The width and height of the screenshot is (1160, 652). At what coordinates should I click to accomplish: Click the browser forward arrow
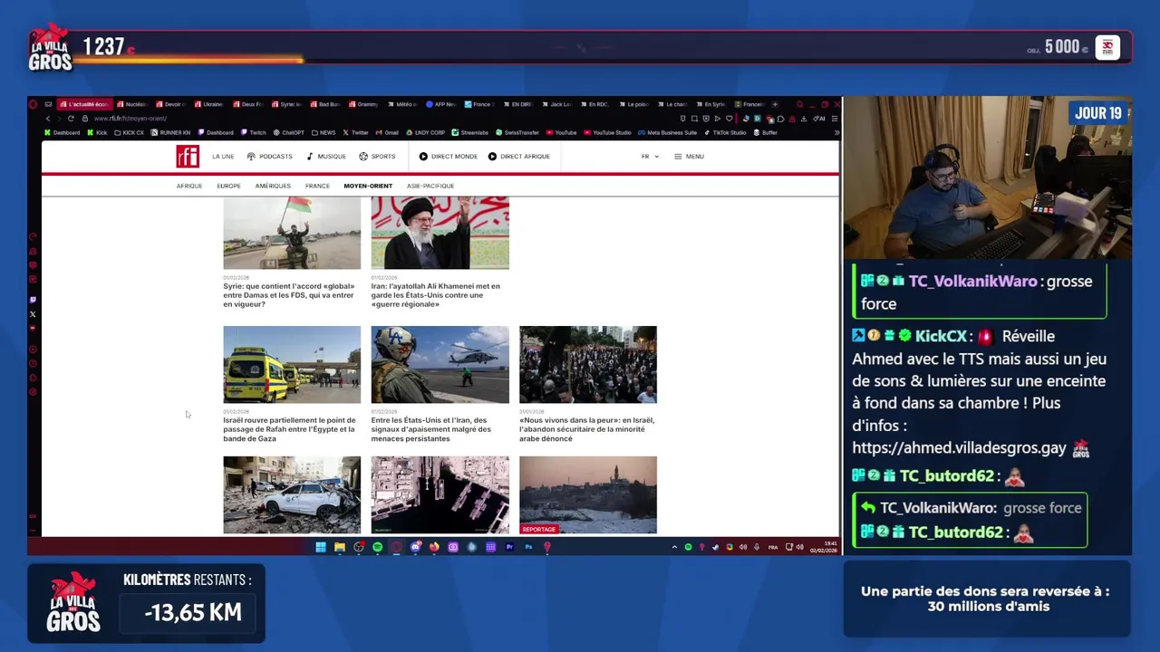click(x=59, y=118)
